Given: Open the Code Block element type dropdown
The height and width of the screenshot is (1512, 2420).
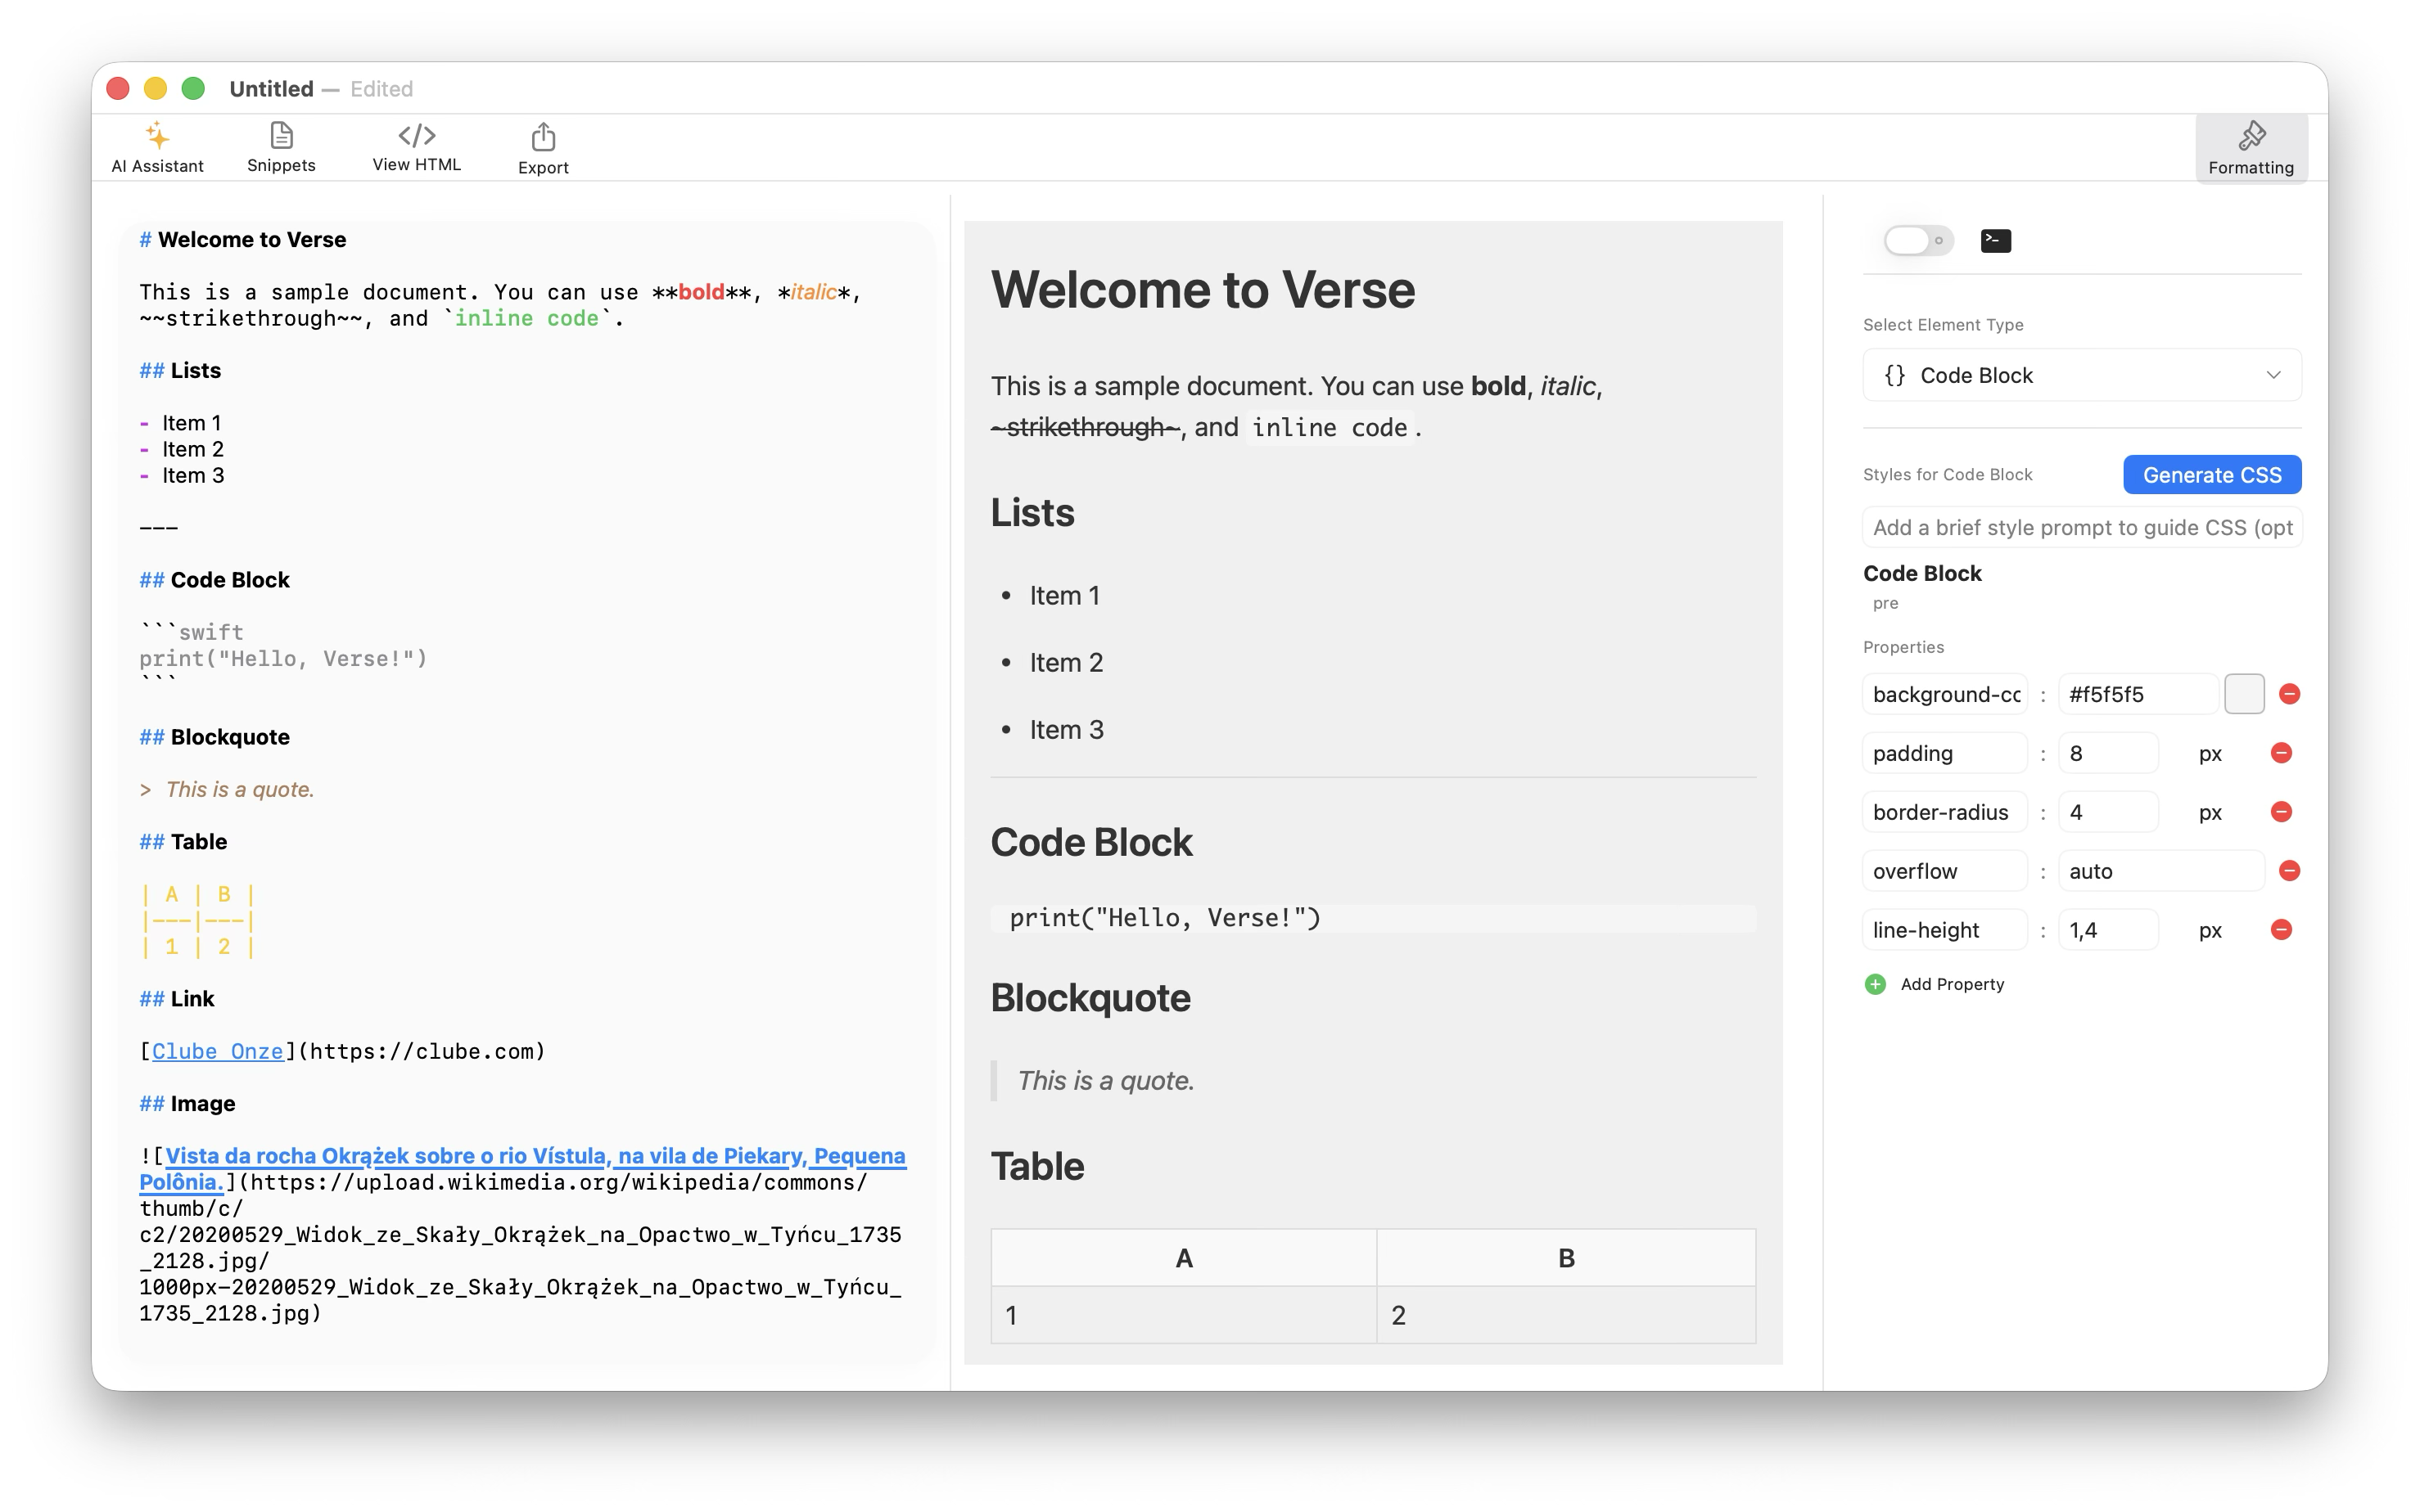Looking at the screenshot, I should (2081, 375).
